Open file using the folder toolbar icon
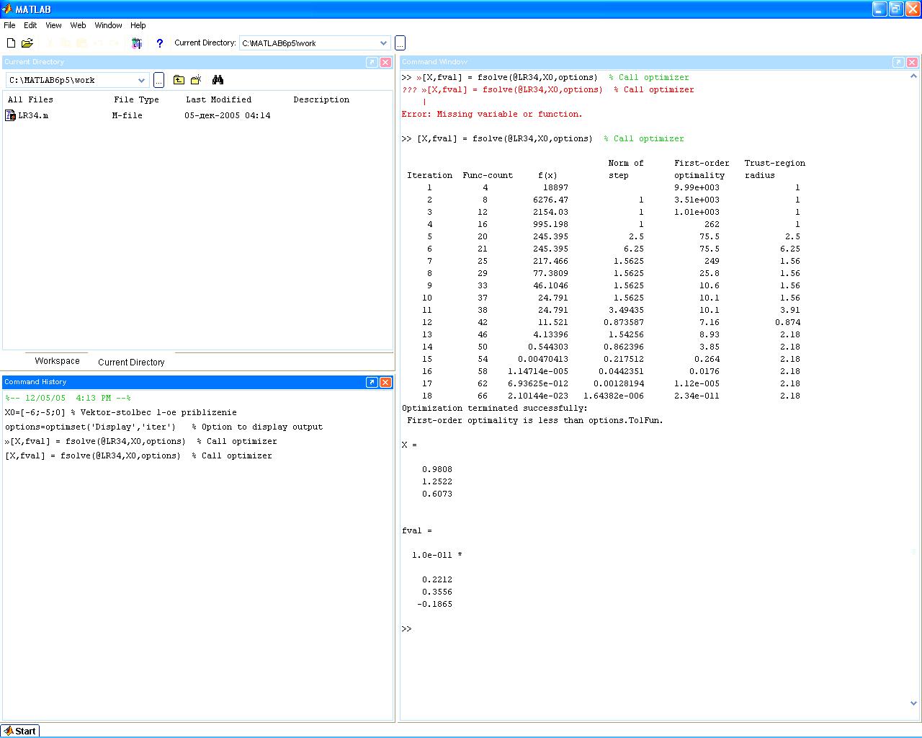The image size is (922, 738). (27, 43)
